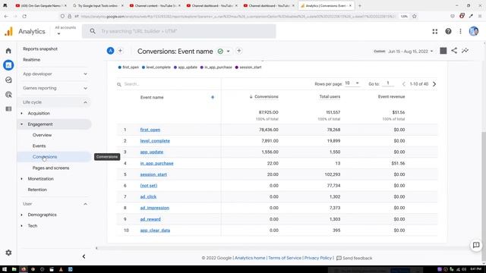
Task: Click the plus icon after the report title
Action: pyautogui.click(x=239, y=51)
